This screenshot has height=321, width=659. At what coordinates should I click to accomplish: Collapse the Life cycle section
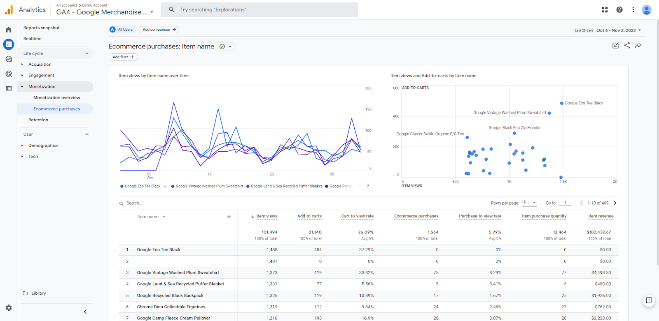[x=87, y=53]
